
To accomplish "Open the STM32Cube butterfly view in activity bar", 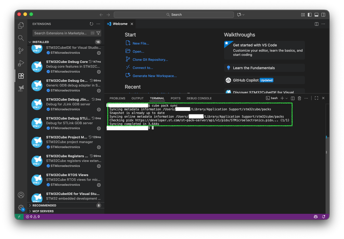I will [x=21, y=89].
